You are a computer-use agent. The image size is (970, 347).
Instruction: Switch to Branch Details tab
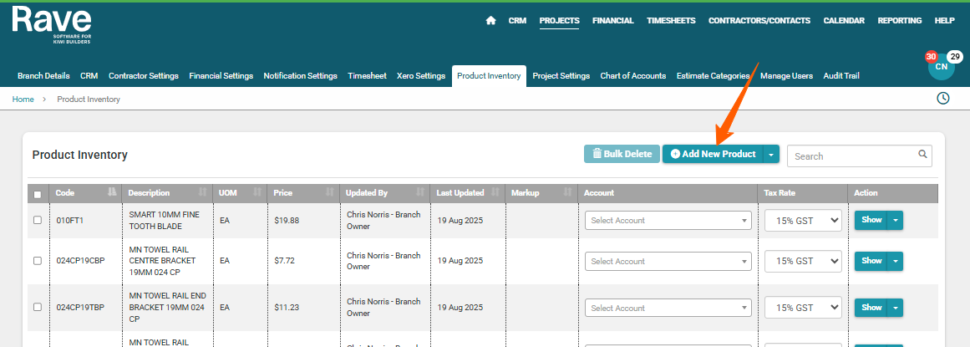tap(43, 75)
